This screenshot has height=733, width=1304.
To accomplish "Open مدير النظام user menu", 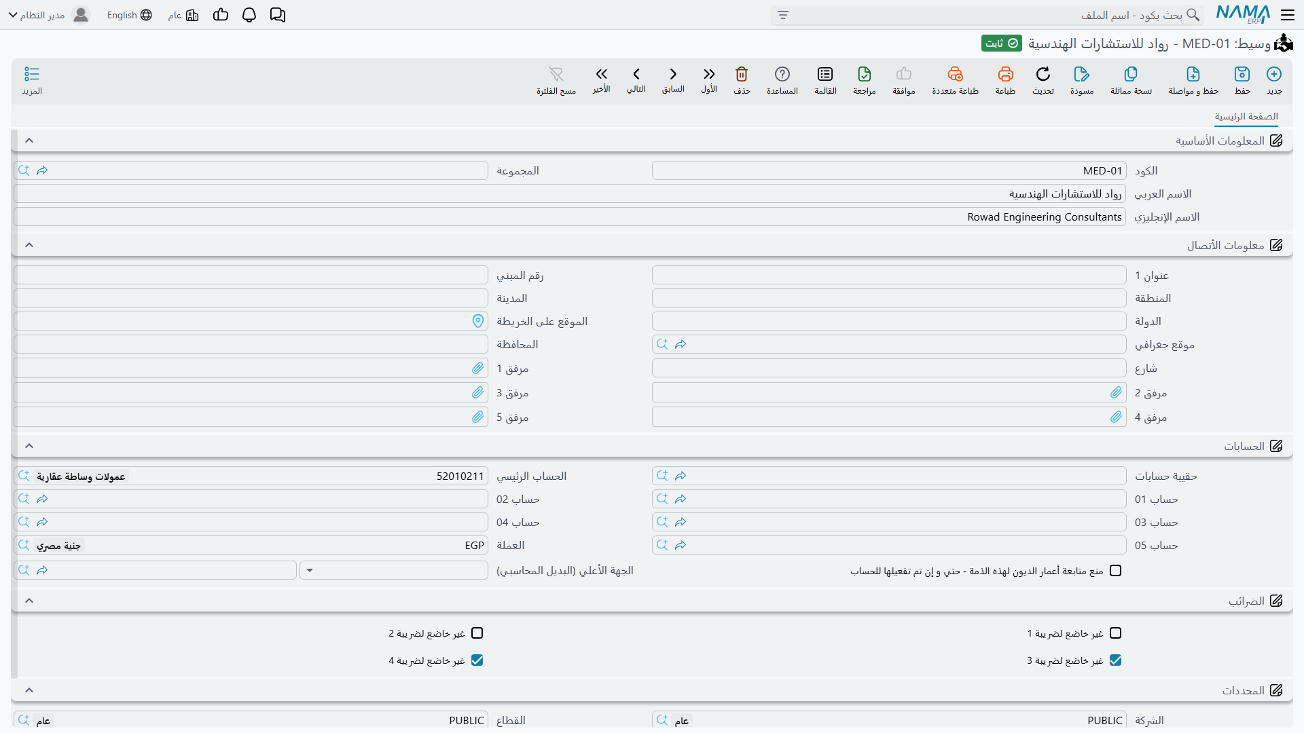I will coord(49,15).
